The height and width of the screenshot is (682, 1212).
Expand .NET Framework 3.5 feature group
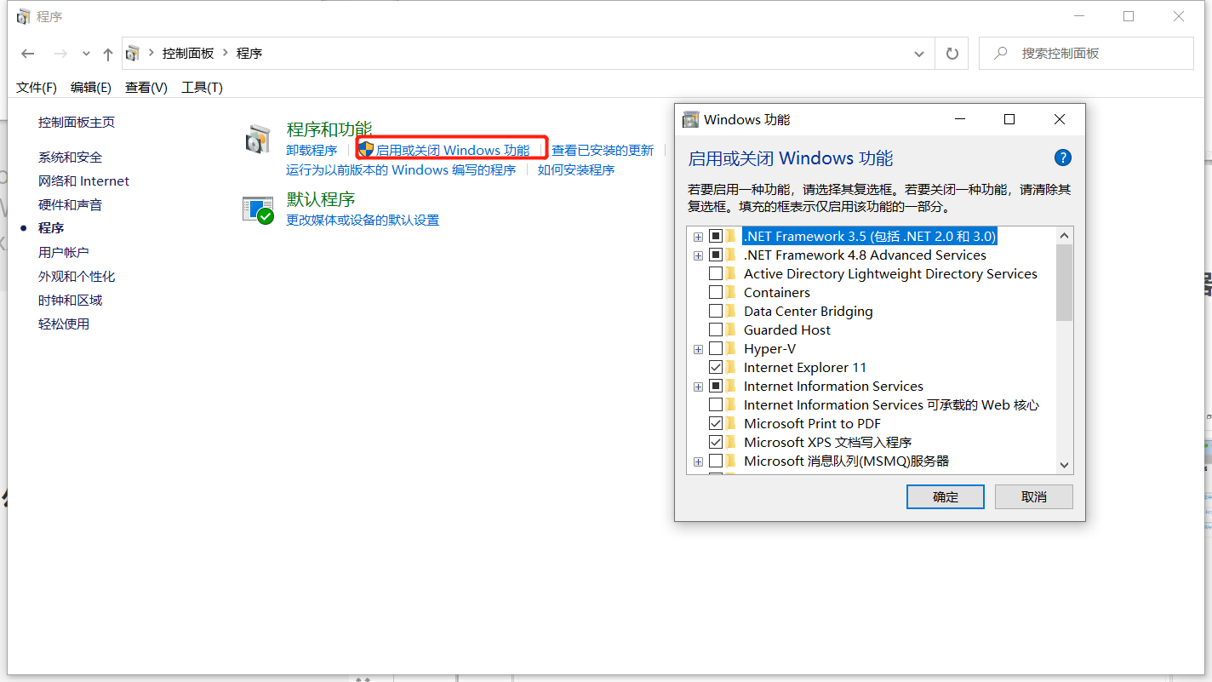pyautogui.click(x=698, y=236)
